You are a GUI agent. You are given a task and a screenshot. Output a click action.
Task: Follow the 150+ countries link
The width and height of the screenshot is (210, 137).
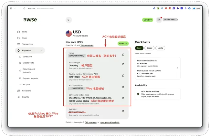click(87, 46)
